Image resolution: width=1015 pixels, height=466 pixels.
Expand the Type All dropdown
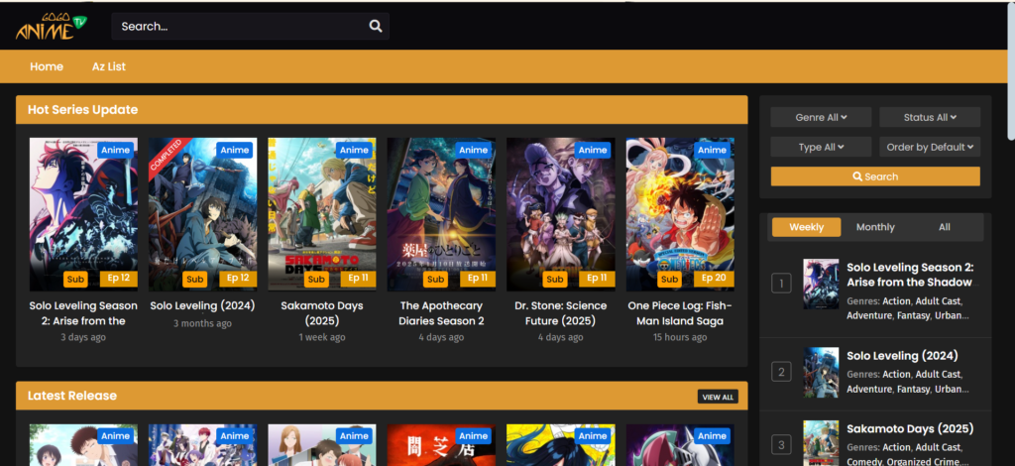tap(821, 147)
